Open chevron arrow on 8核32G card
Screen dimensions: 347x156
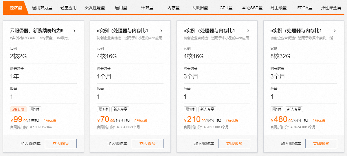point(335,31)
